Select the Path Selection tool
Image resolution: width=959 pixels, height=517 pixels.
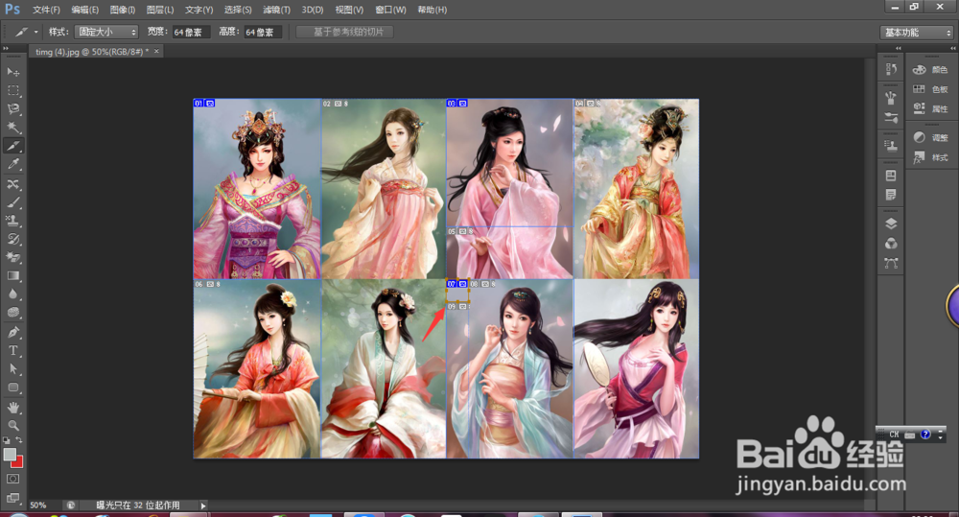(12, 369)
